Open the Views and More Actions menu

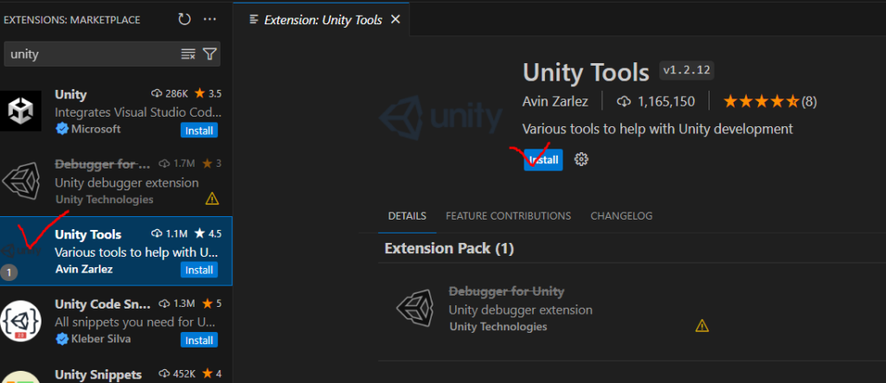coord(210,19)
